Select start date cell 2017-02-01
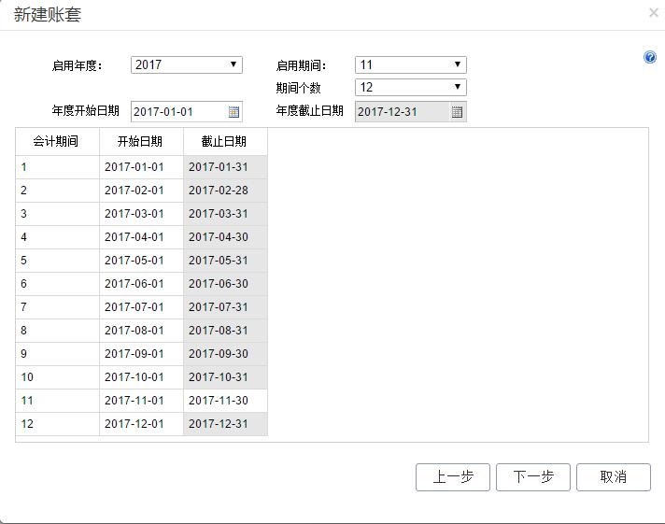The height and width of the screenshot is (524, 665). coord(141,191)
